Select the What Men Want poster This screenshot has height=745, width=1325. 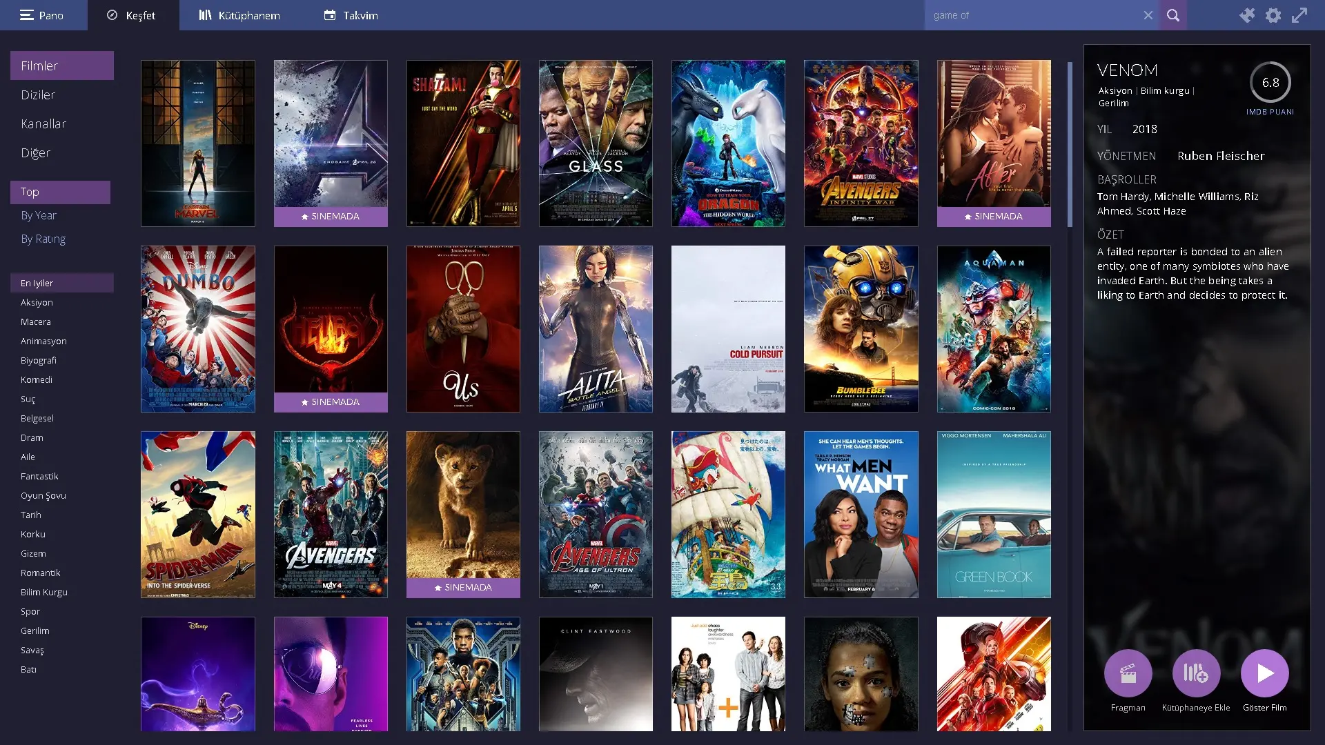861,515
